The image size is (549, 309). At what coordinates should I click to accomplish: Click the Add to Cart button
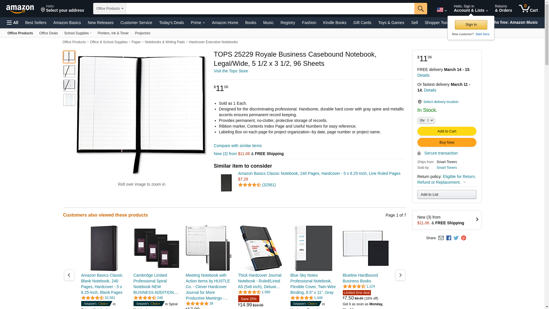click(447, 131)
